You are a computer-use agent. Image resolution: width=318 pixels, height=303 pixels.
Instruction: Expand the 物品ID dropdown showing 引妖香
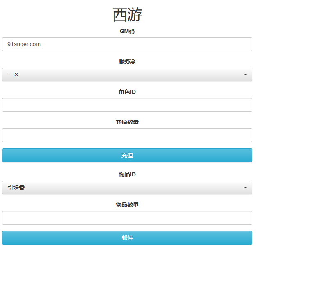(127, 188)
